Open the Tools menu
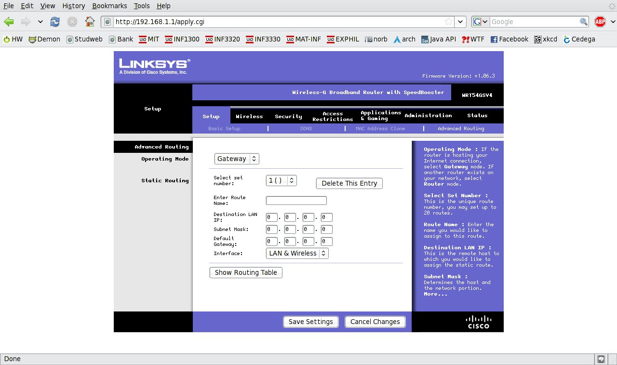This screenshot has width=617, height=365. coord(142,6)
